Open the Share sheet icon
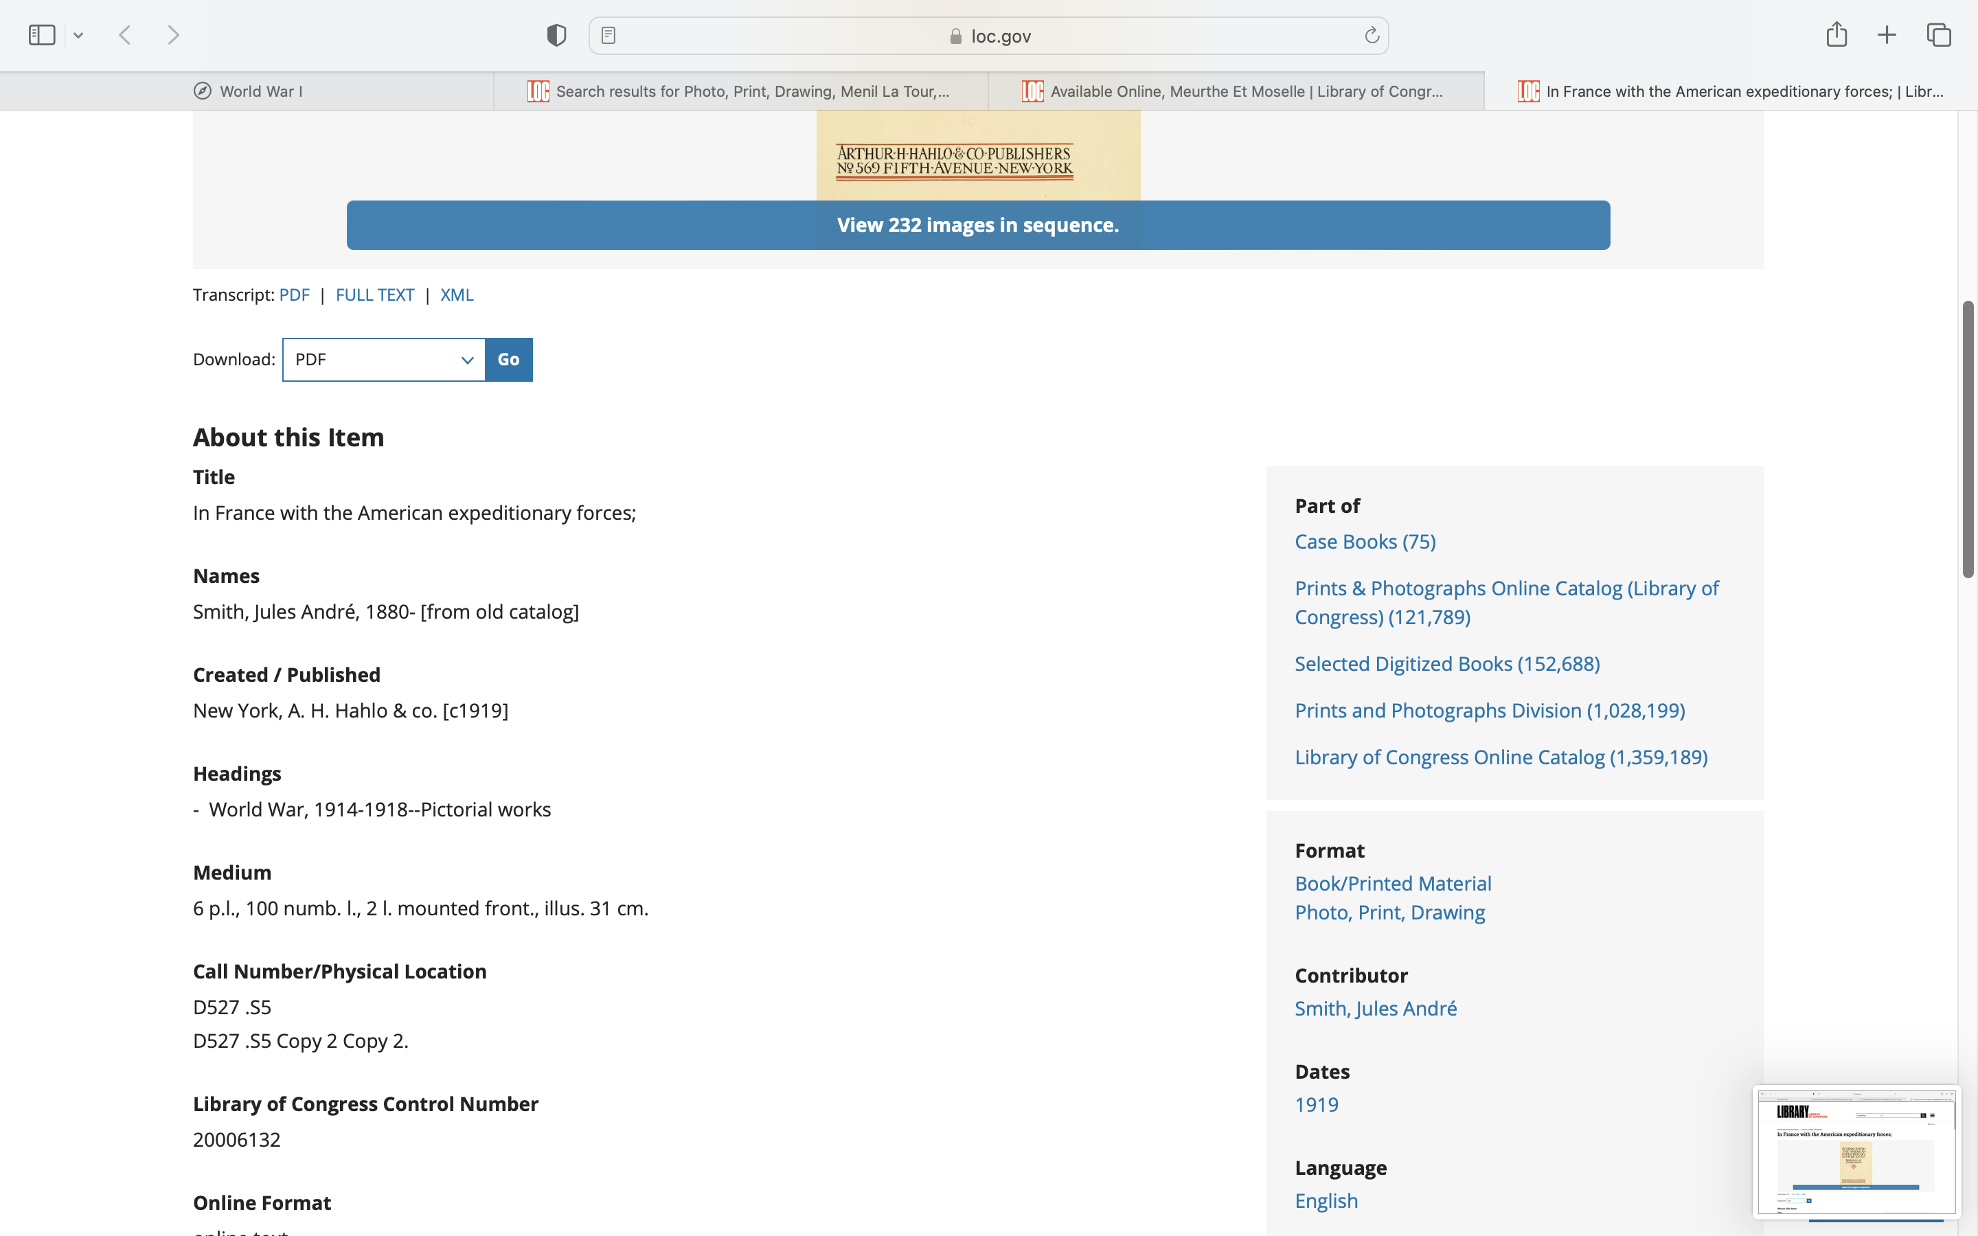1978x1236 pixels. coord(1836,34)
